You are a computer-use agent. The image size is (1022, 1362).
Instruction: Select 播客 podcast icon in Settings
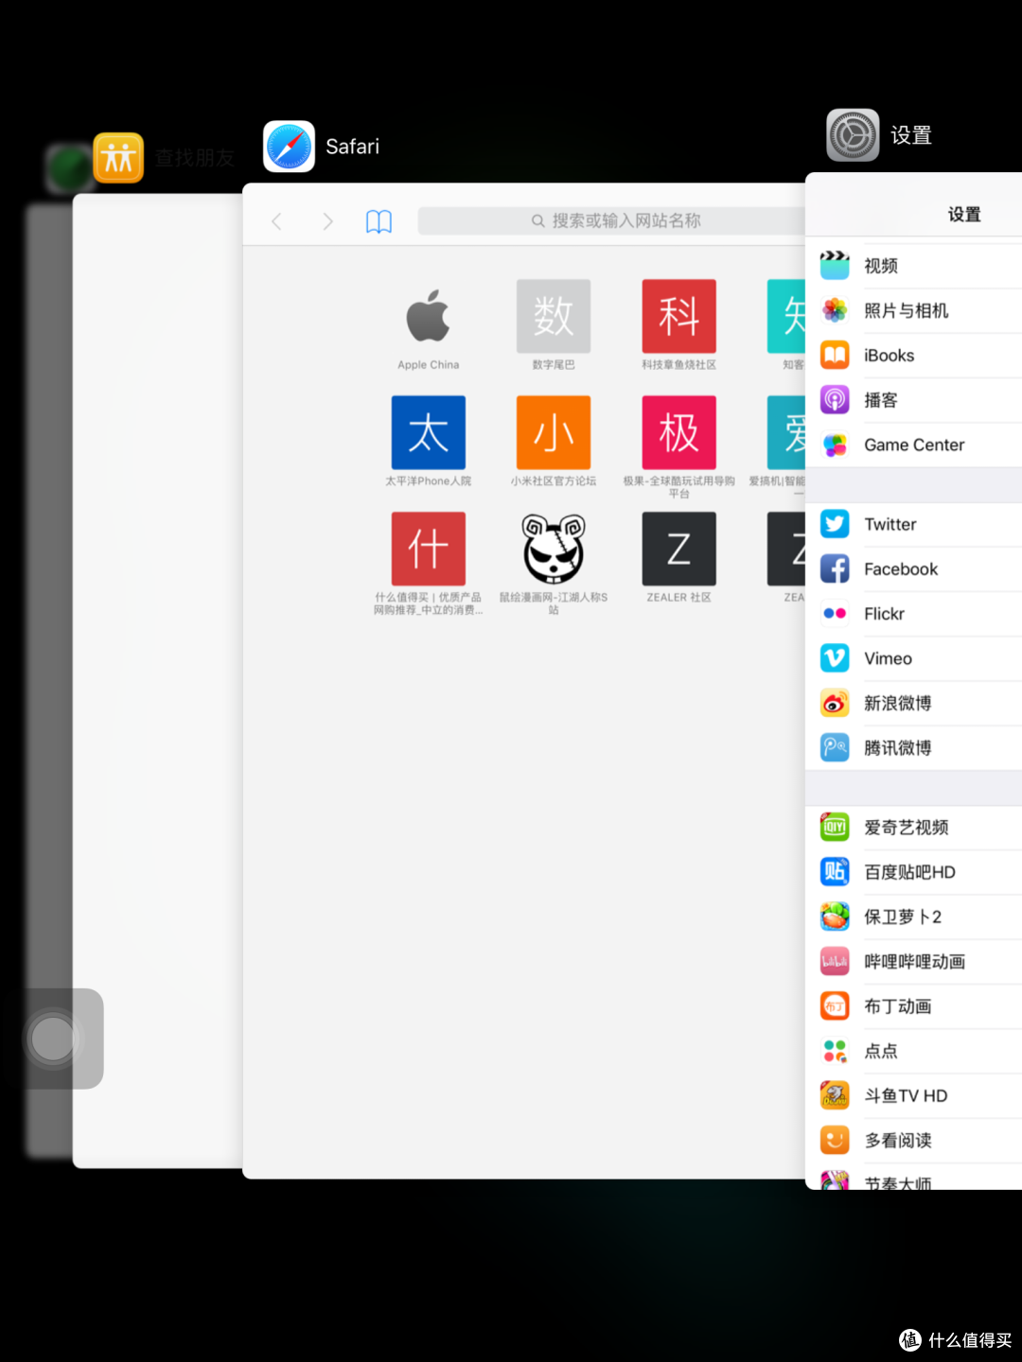[835, 400]
